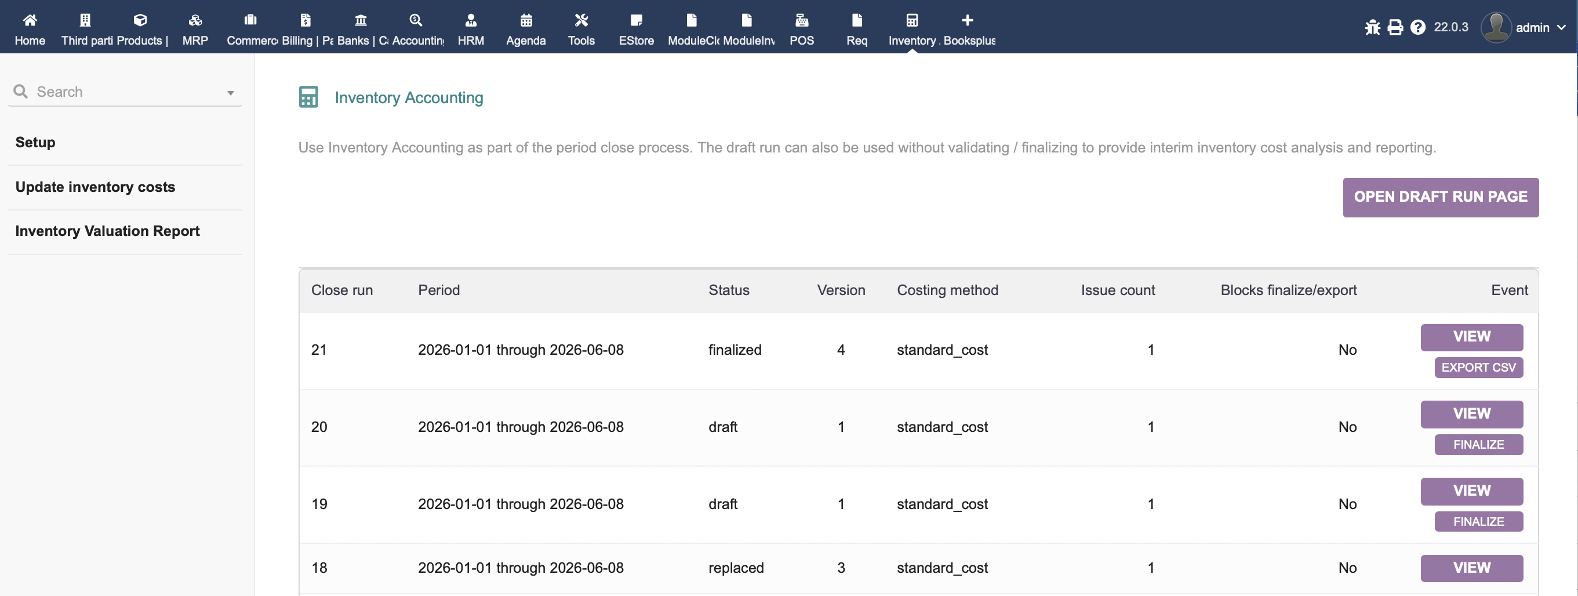Click the Agenda menu label
Viewport: 1578px width, 596px height.
[526, 41]
